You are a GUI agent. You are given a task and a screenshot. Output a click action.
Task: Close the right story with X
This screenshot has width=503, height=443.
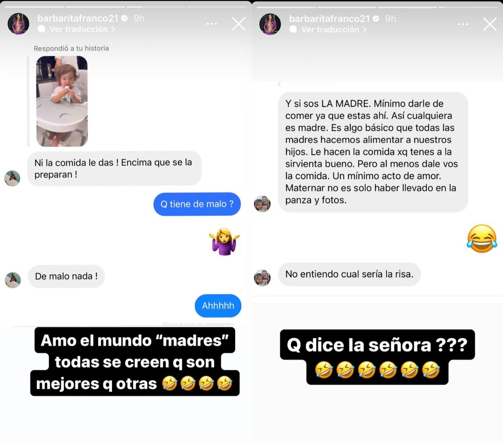pyautogui.click(x=490, y=24)
